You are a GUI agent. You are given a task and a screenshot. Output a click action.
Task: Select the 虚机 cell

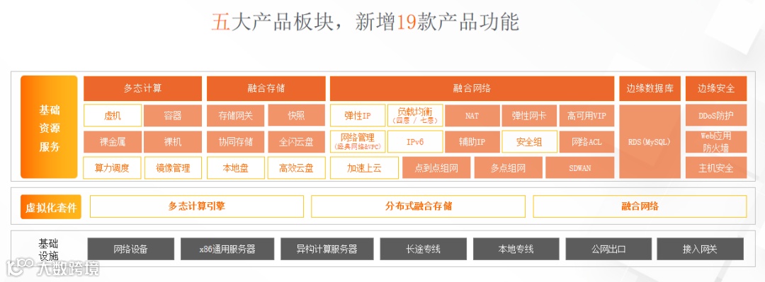pos(113,115)
